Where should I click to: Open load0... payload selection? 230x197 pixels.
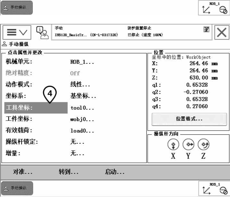[x=82, y=131]
